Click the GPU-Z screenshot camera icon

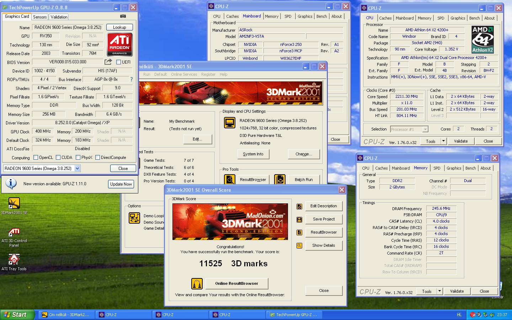pyautogui.click(x=123, y=16)
